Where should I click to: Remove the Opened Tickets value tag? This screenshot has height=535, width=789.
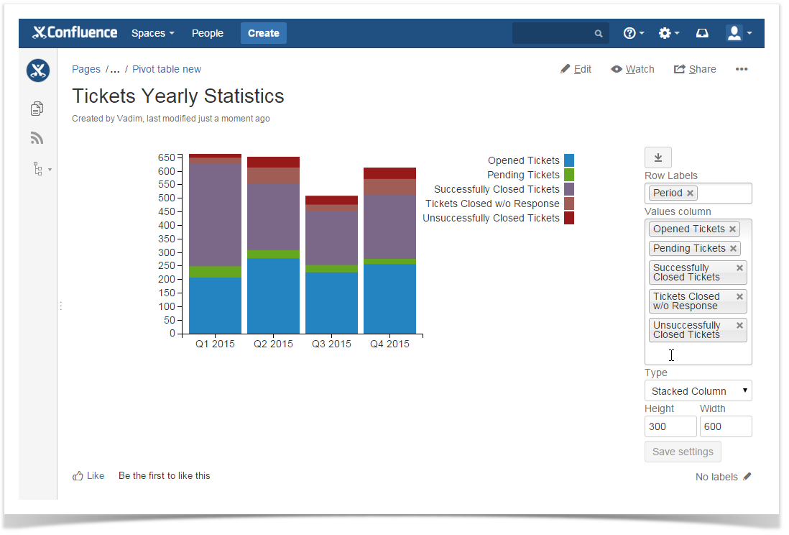[x=732, y=229]
